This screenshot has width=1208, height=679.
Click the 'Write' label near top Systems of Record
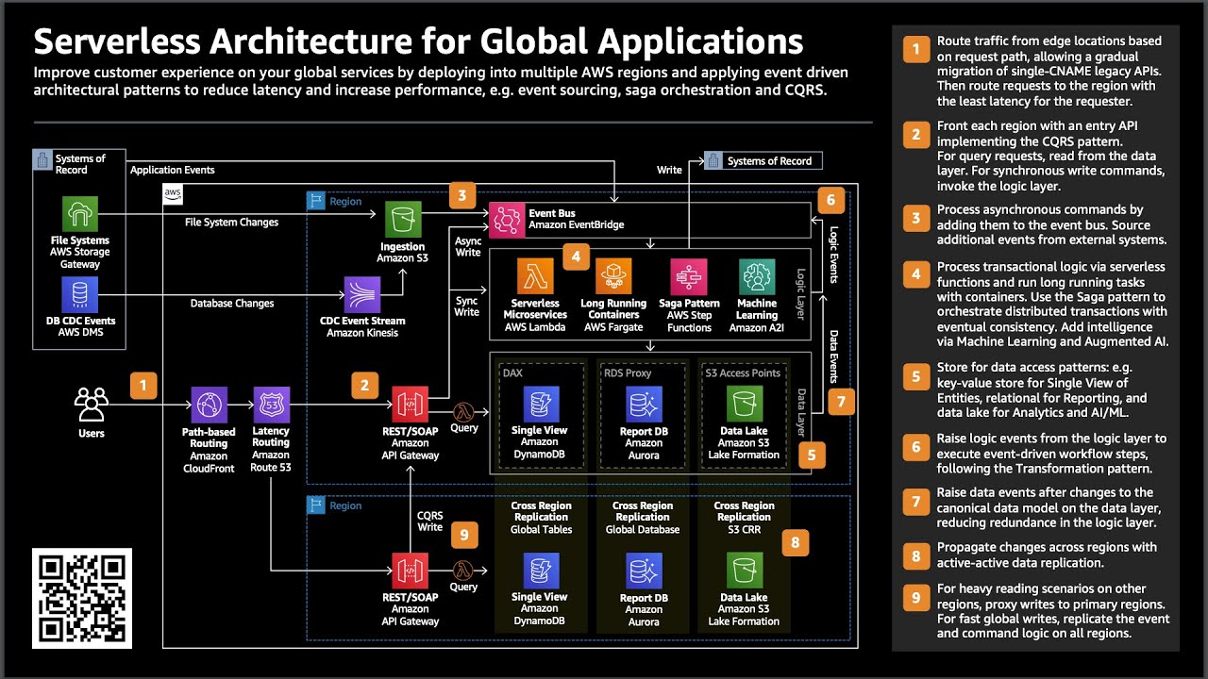pyautogui.click(x=669, y=170)
